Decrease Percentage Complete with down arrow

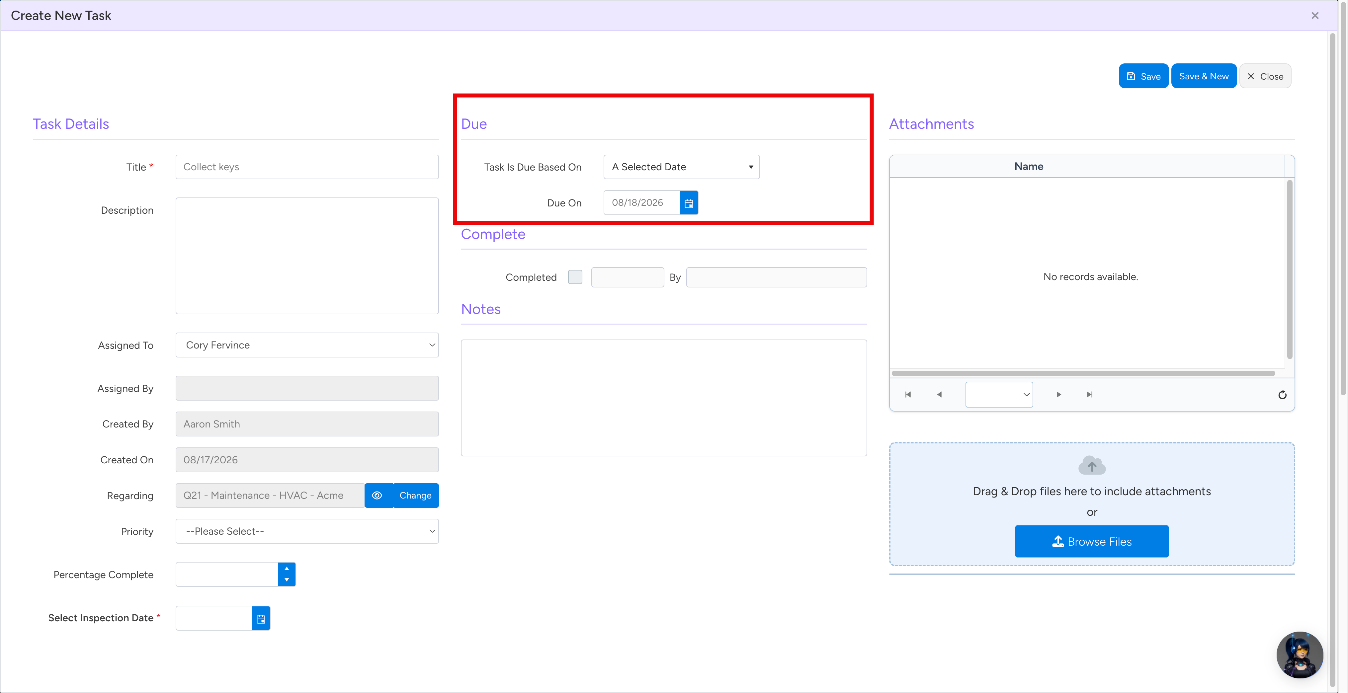[287, 580]
